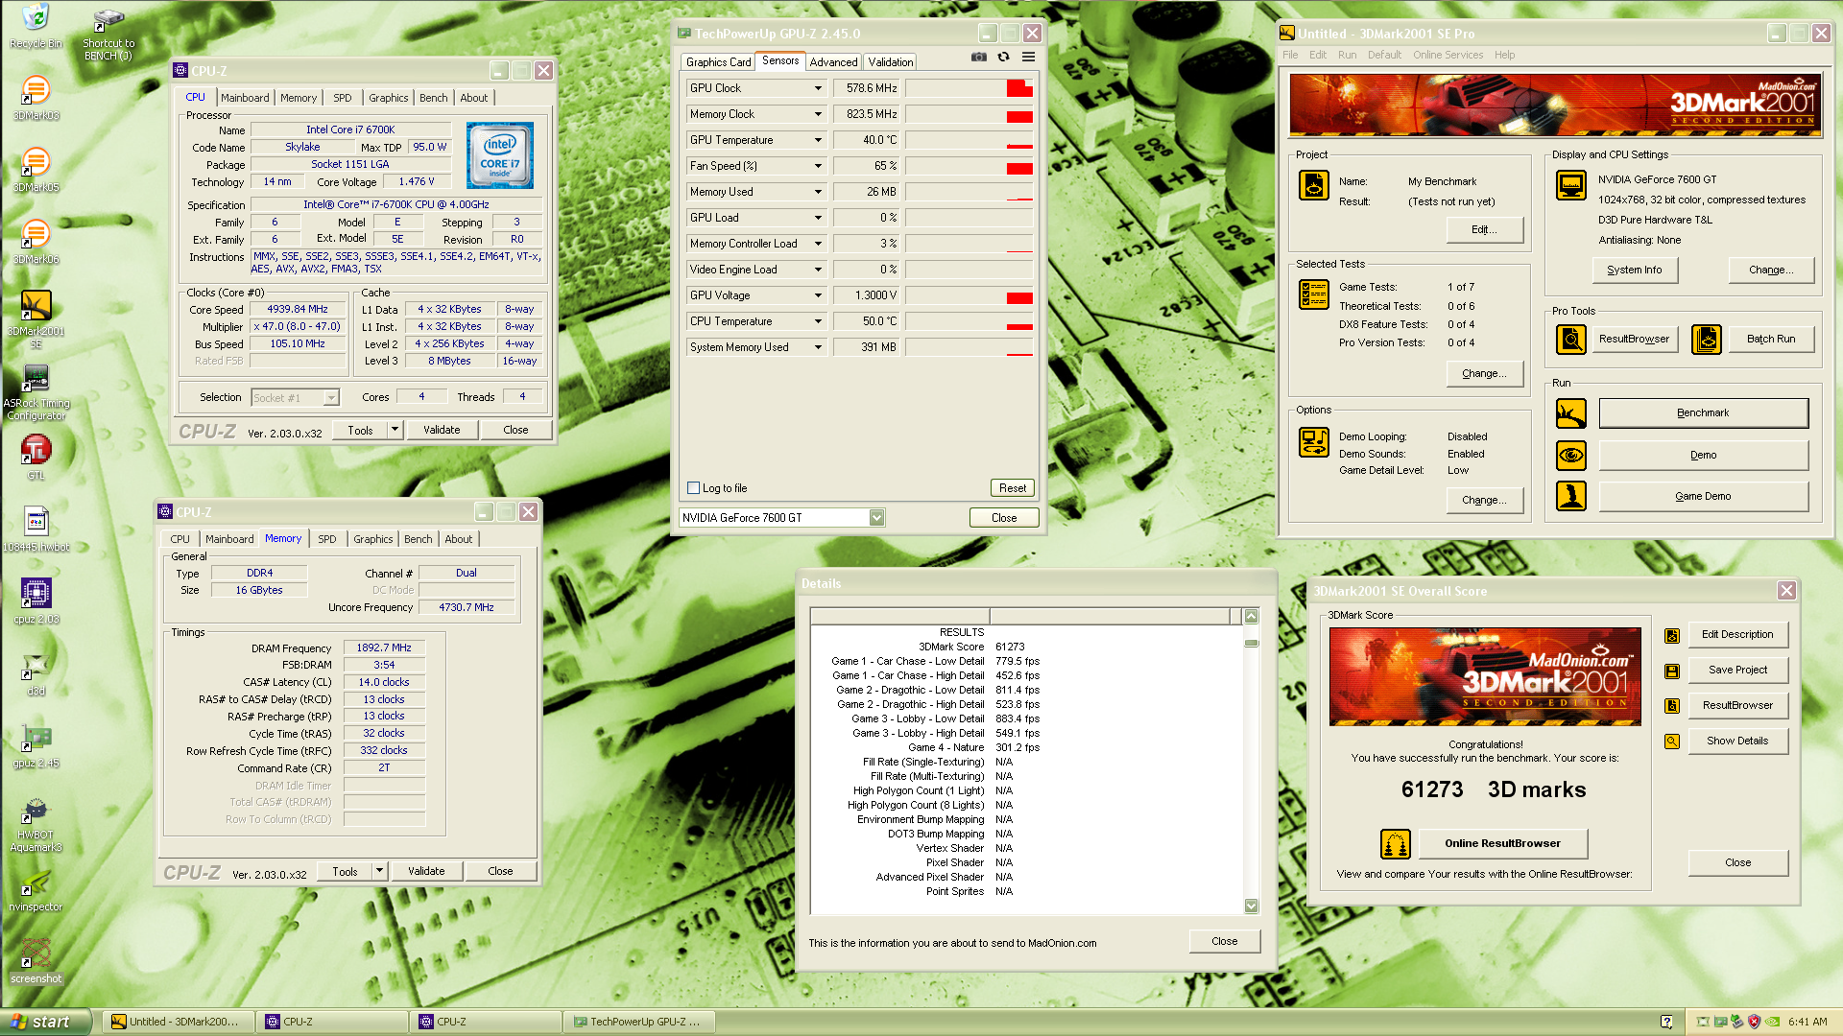1843x1036 pixels.
Task: Open the NVIDIA GeForce 7600 GT selector
Action: click(x=781, y=518)
